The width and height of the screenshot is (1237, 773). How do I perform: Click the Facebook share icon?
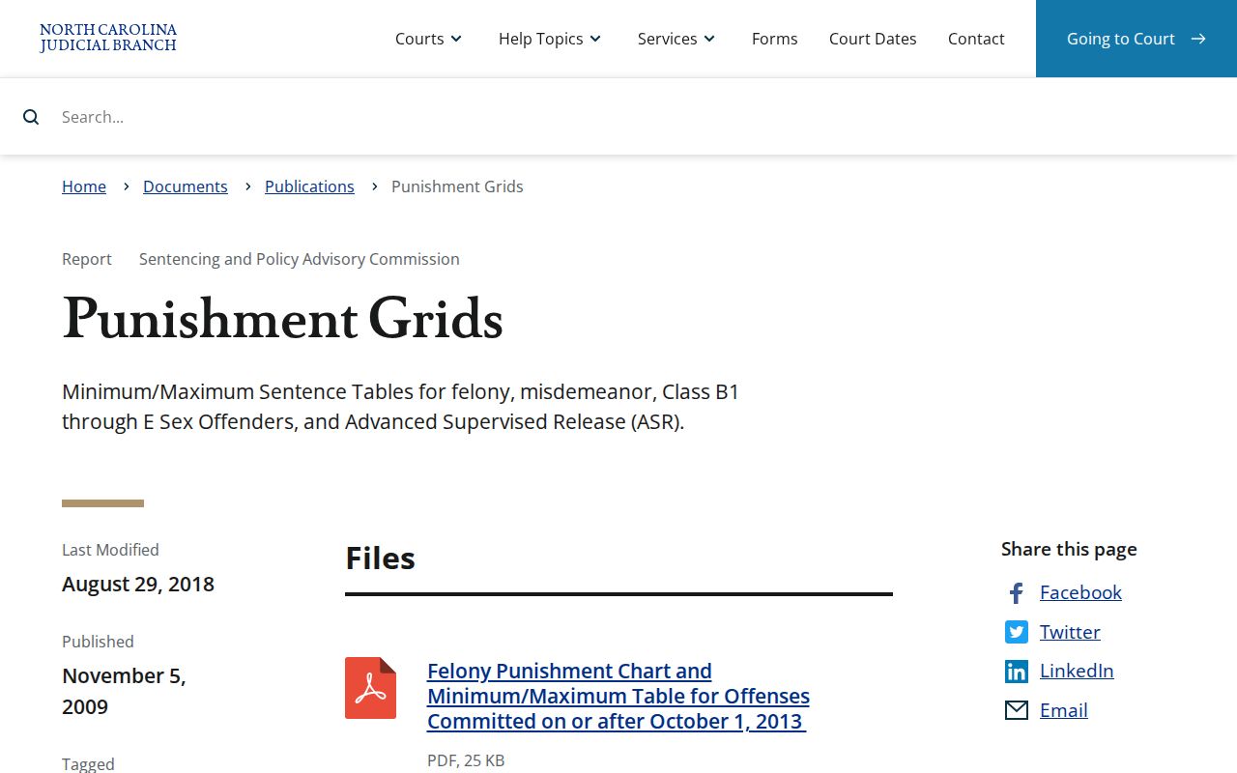pos(1016,593)
